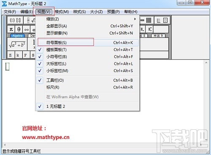The image size is (211, 155).
Task: Open the 格式(M) menu
Action: coord(62,12)
